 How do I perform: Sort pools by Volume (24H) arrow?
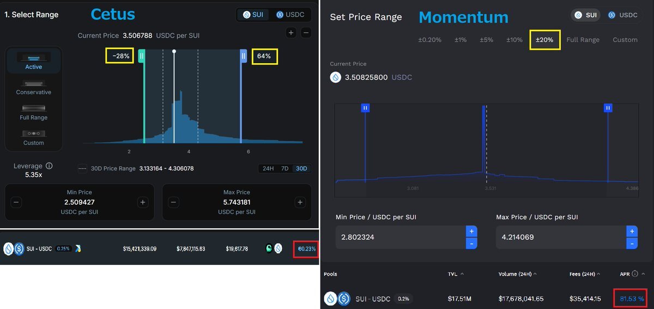[x=535, y=274]
